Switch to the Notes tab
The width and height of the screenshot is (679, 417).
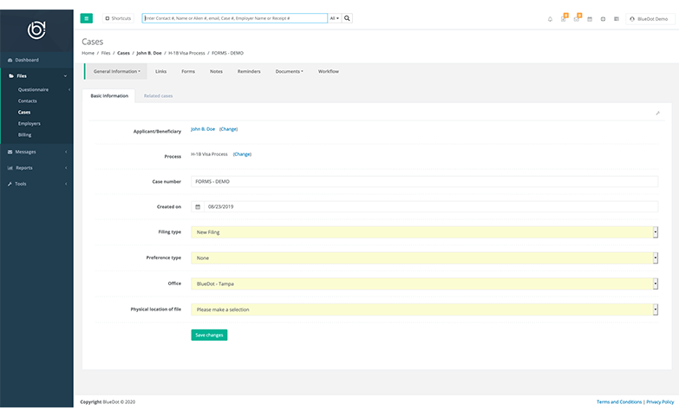point(216,71)
